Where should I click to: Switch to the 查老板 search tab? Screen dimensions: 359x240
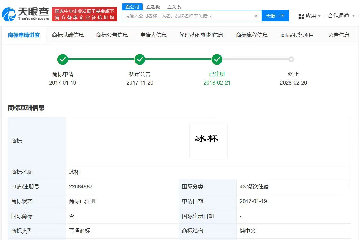tap(153, 6)
